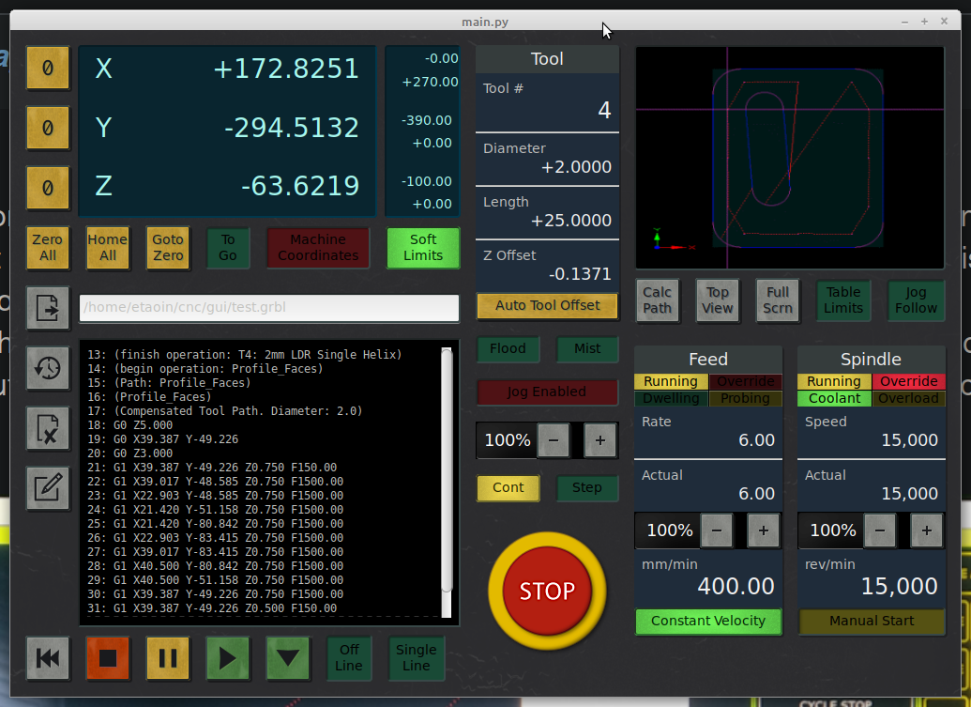Increase spindle override with plus
Screen dimensions: 971x707
click(926, 530)
